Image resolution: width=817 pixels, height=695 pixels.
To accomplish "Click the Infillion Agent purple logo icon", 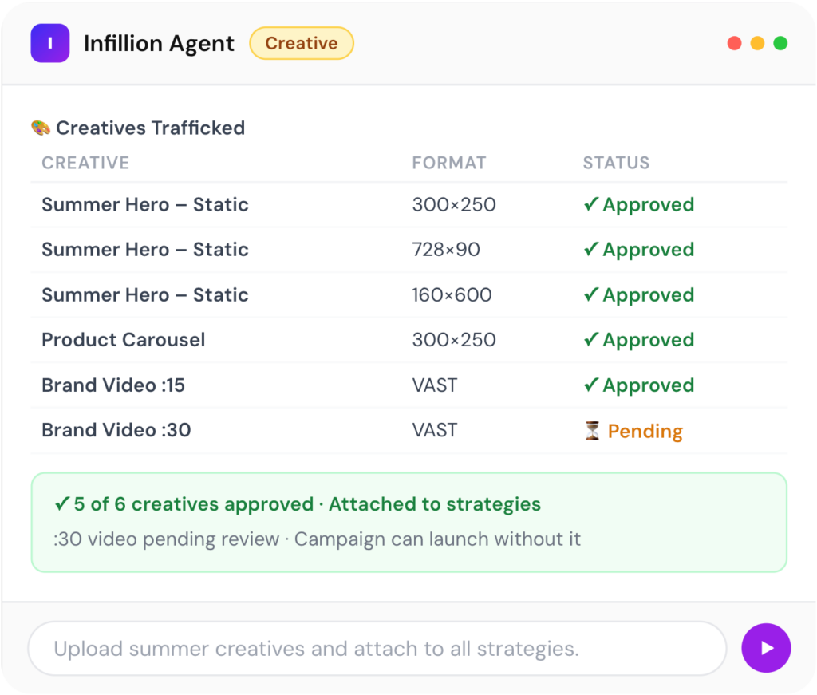I will coord(50,43).
